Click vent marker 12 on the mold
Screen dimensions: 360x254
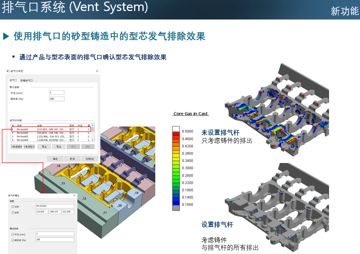(x=85, y=198)
